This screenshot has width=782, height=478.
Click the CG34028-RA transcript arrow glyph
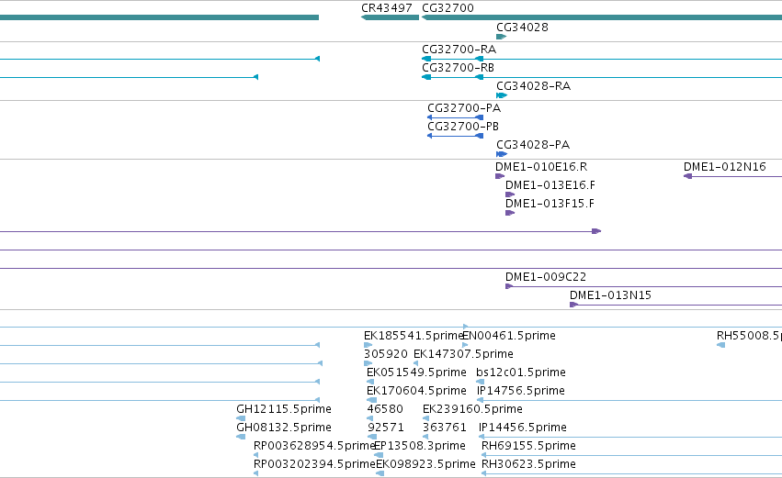click(502, 95)
